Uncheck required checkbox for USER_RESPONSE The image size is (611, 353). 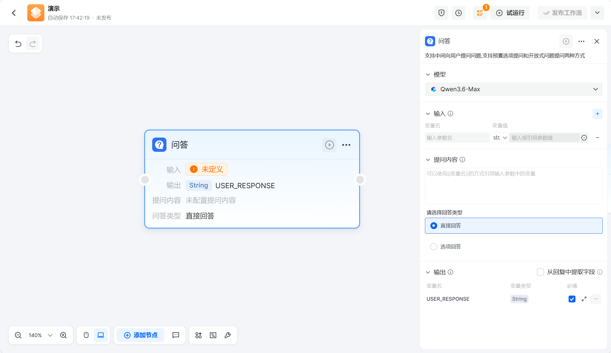(572, 299)
